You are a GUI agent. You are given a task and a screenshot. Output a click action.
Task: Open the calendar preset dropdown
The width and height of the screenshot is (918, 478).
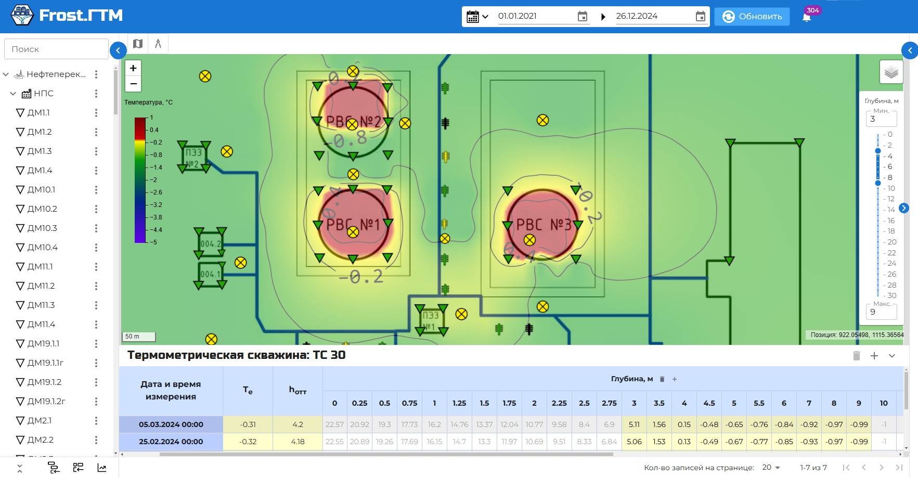[x=477, y=17]
